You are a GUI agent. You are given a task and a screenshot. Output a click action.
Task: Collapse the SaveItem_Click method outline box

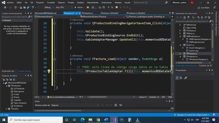pos(55,24)
